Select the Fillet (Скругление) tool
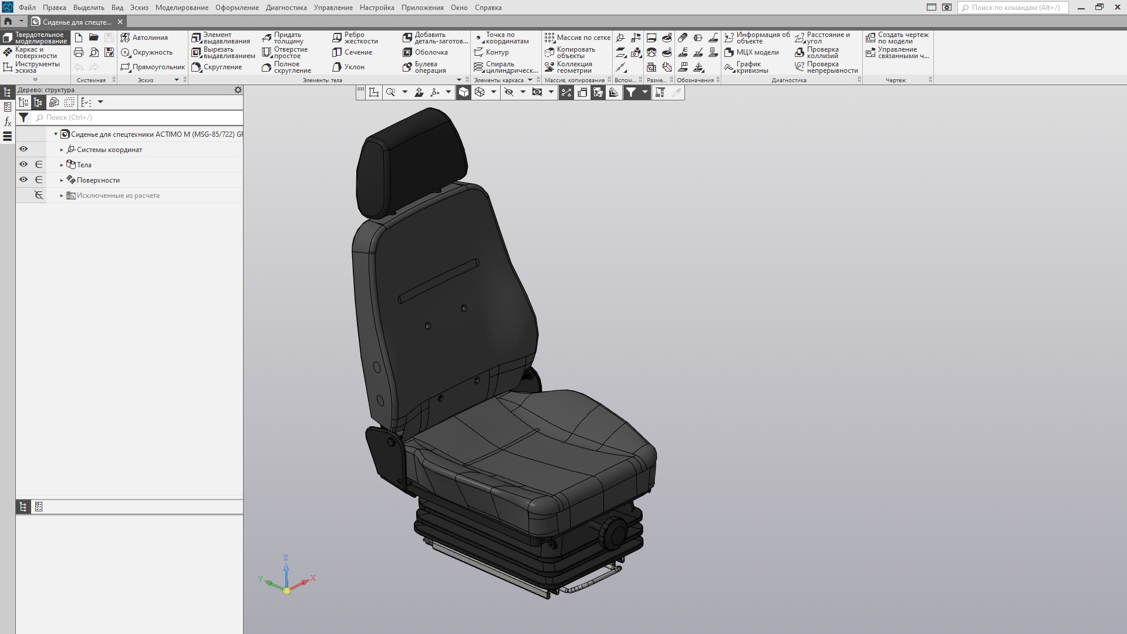Viewport: 1127px width, 634px height. pos(216,67)
